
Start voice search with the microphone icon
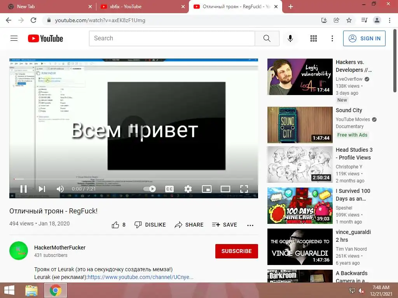click(x=290, y=38)
